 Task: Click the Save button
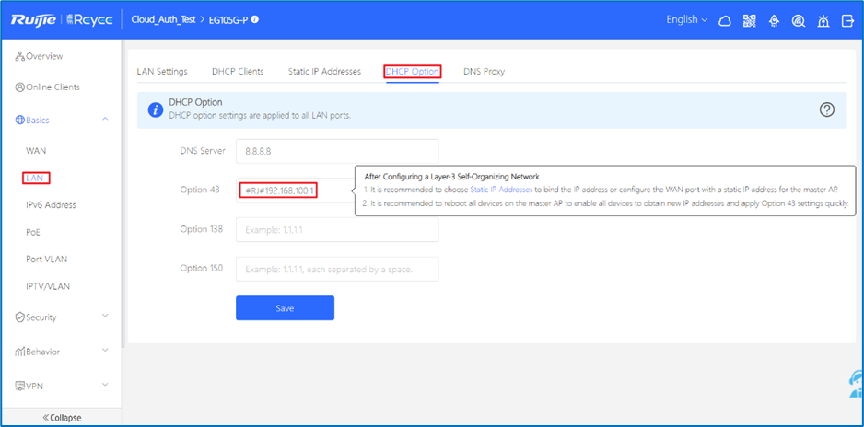[x=285, y=308]
